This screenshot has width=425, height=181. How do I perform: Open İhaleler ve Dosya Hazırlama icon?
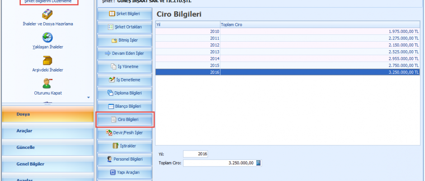(47, 14)
